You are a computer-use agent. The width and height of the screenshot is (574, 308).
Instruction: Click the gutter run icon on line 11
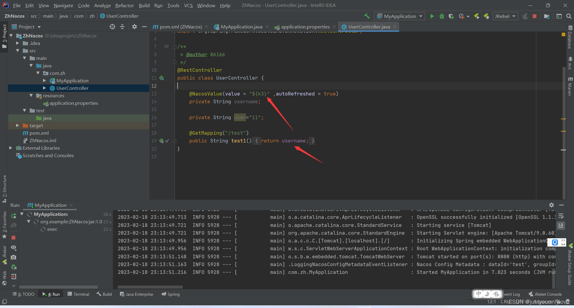[162, 78]
